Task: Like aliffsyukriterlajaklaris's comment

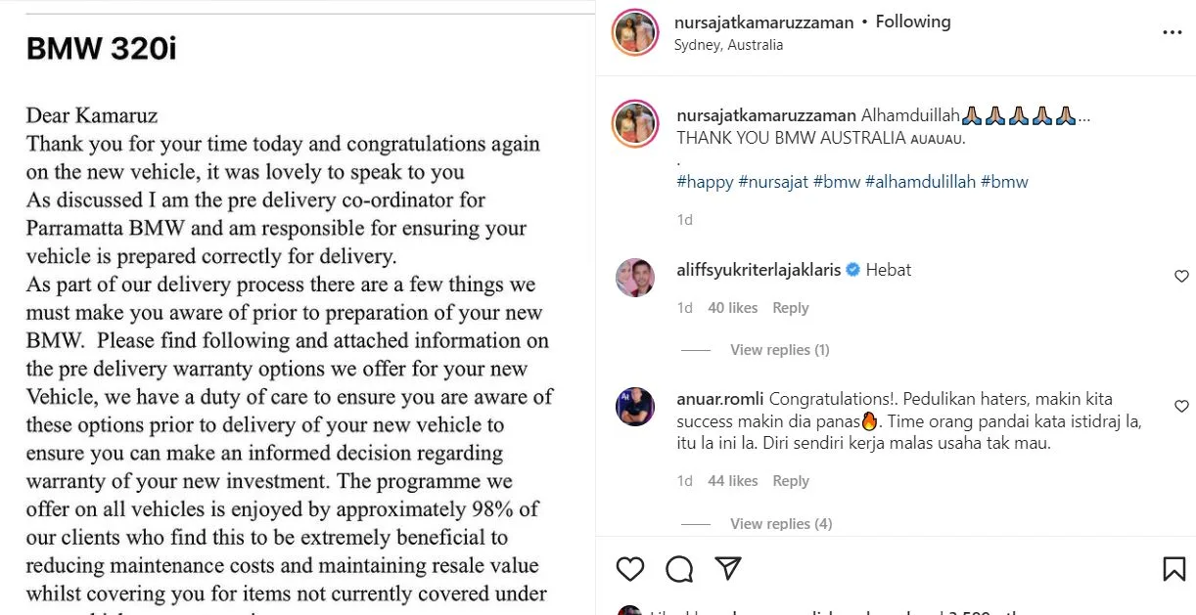Action: (x=1181, y=277)
